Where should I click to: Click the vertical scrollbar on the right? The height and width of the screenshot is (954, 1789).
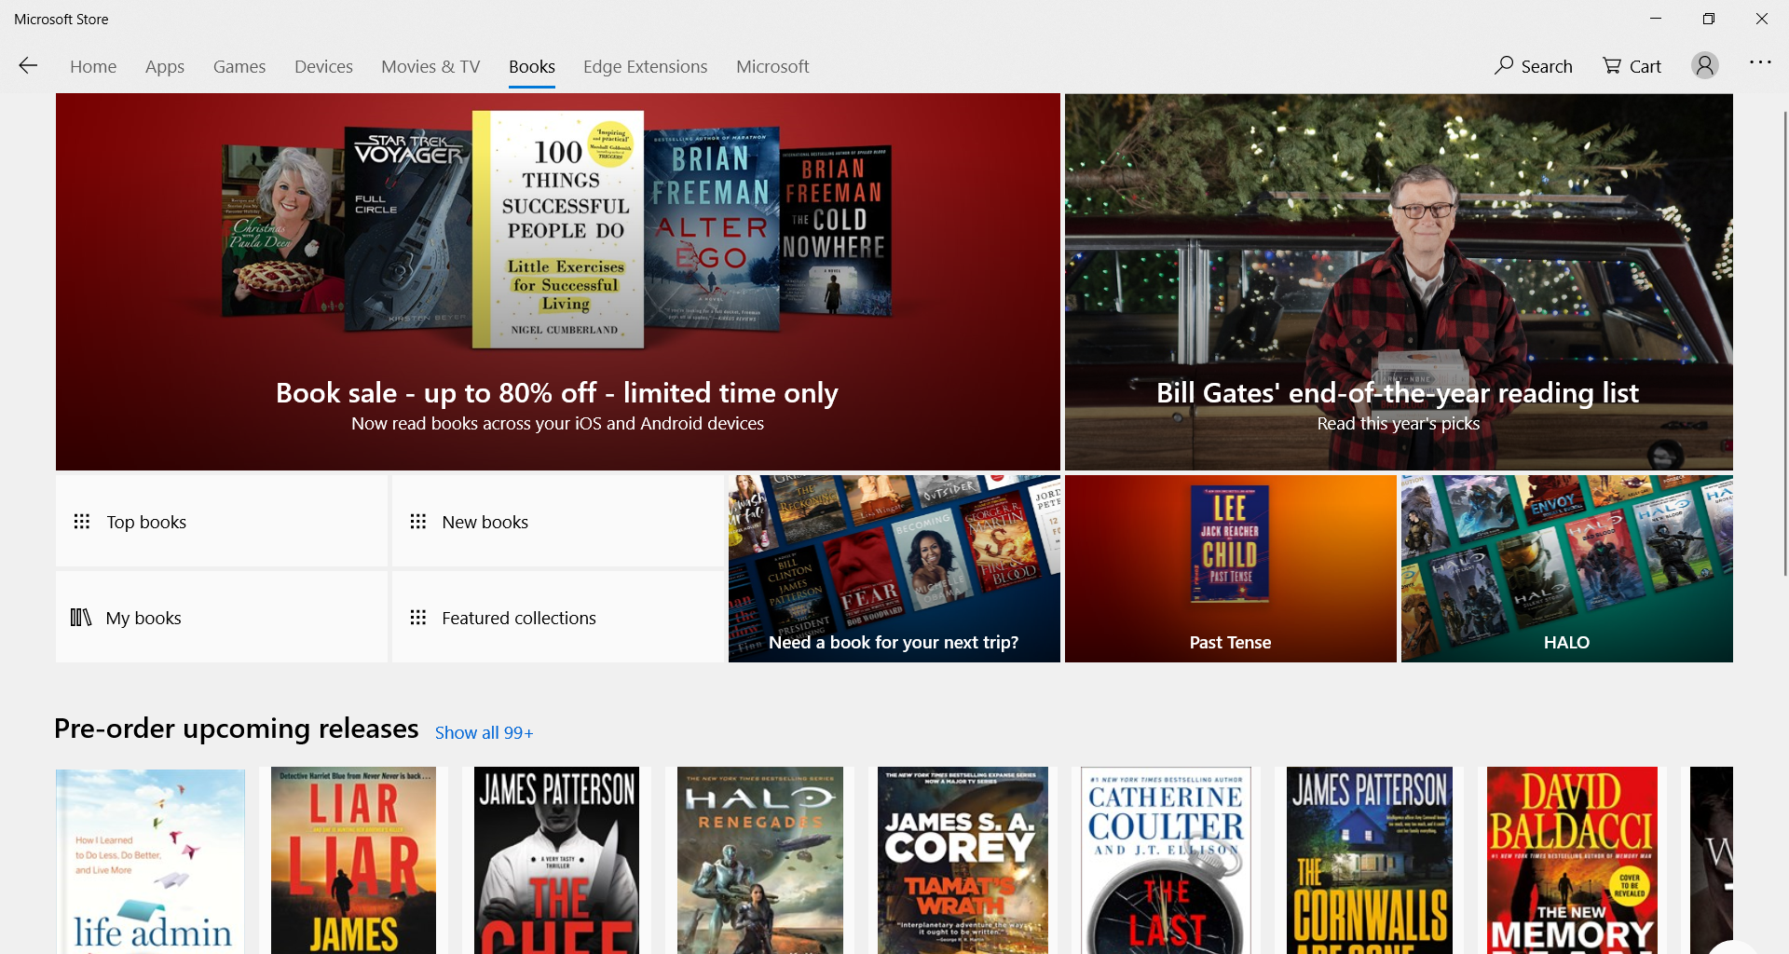[x=1783, y=345]
